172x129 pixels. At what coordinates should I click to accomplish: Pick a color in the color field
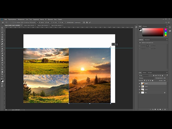(x=152, y=32)
